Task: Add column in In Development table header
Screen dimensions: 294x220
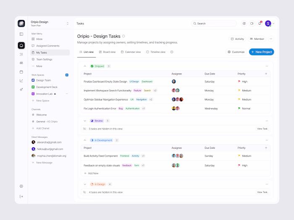Action: click(x=266, y=148)
